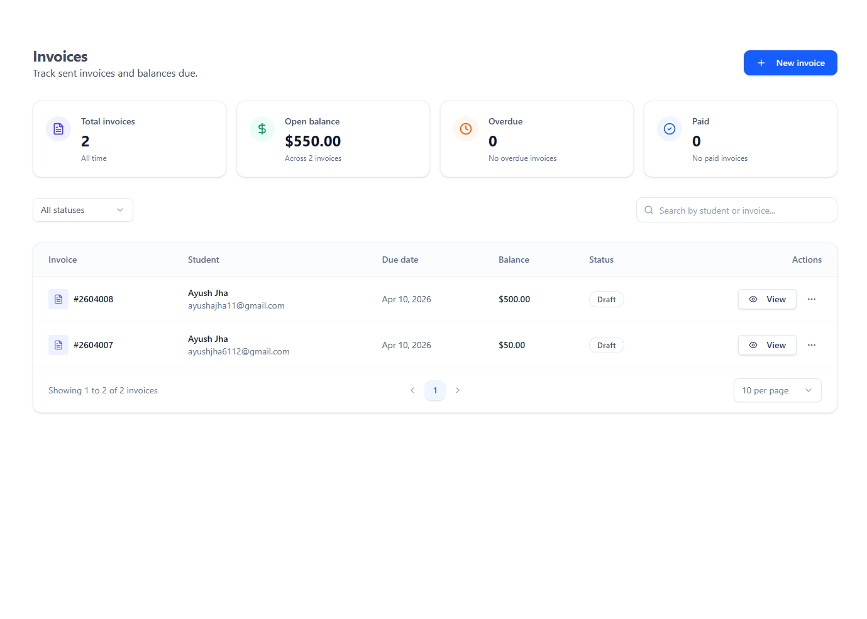Click the Status column header
Viewport: 867px width, 619px height.
coord(601,260)
